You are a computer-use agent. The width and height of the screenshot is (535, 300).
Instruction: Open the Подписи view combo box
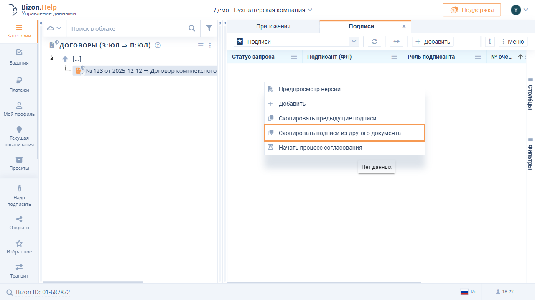pyautogui.click(x=296, y=42)
